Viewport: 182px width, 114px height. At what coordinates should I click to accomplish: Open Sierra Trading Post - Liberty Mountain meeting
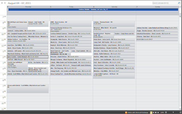click(x=71, y=74)
